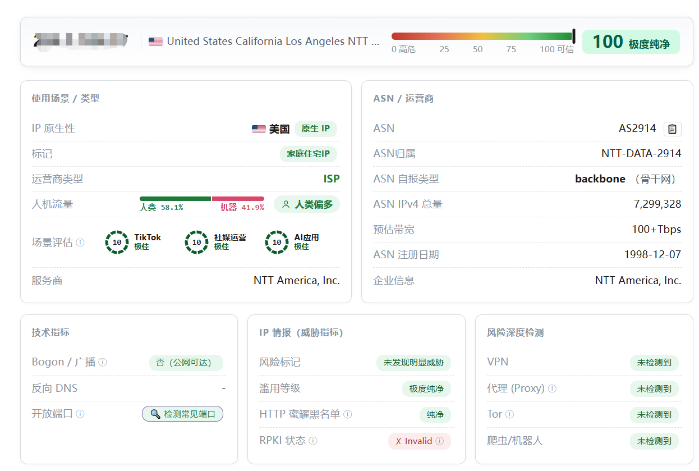Click the 未检测到 badge in the 爬虫/机器人 row
This screenshot has height=471, width=699.
[654, 441]
